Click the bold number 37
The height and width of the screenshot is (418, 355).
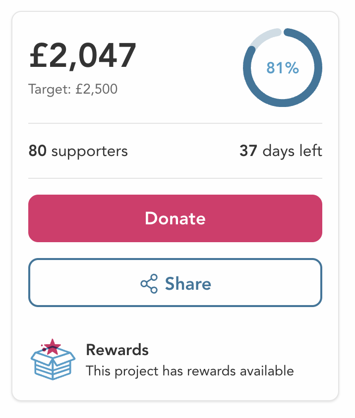tap(248, 151)
